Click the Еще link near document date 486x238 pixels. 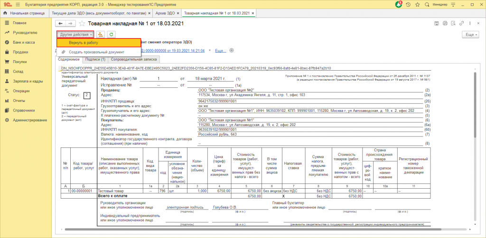click(x=220, y=50)
